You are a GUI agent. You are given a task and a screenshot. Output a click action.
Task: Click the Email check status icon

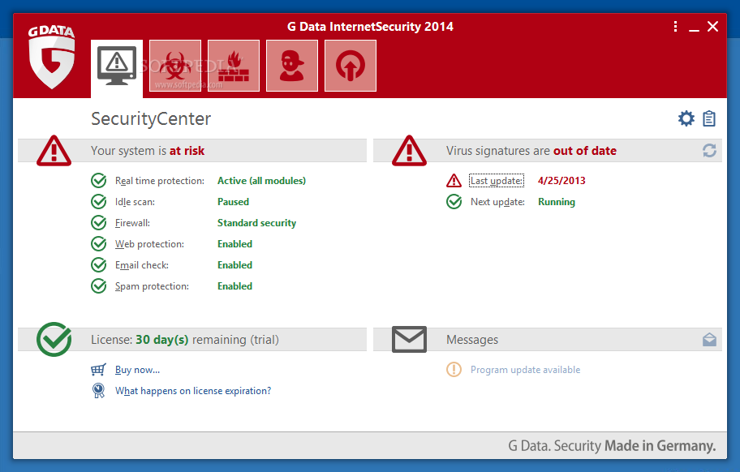[x=99, y=265]
